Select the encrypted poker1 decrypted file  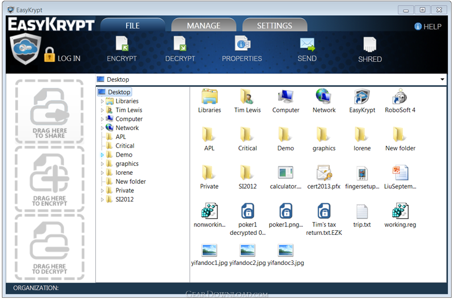pos(247,211)
